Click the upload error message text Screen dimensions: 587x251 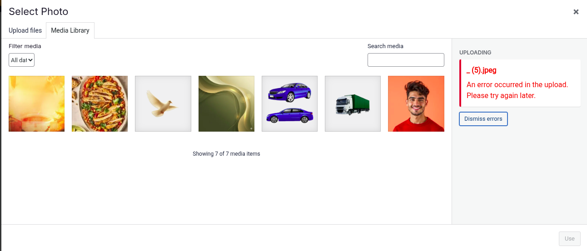(517, 90)
